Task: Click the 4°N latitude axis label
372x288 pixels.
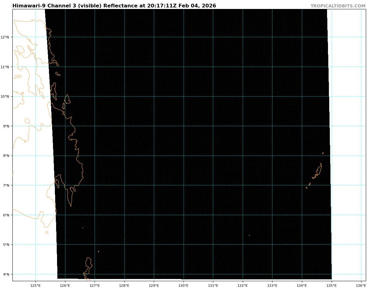Action: [7, 274]
